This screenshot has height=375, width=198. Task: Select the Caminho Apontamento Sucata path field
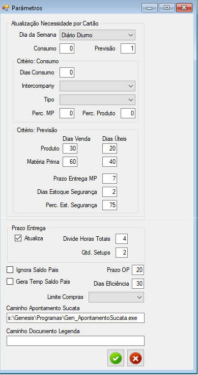click(75, 318)
